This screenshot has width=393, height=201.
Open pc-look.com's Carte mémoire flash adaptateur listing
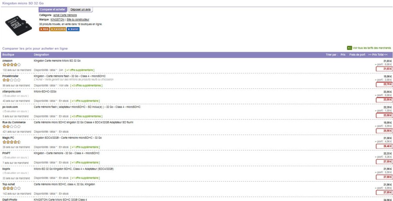87,107
